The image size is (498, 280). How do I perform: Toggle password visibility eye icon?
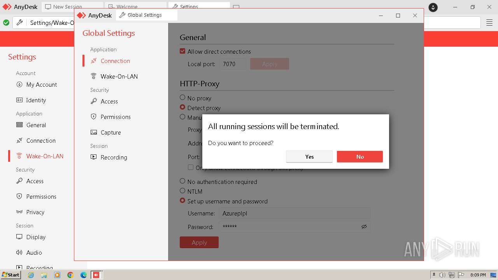[x=364, y=227]
